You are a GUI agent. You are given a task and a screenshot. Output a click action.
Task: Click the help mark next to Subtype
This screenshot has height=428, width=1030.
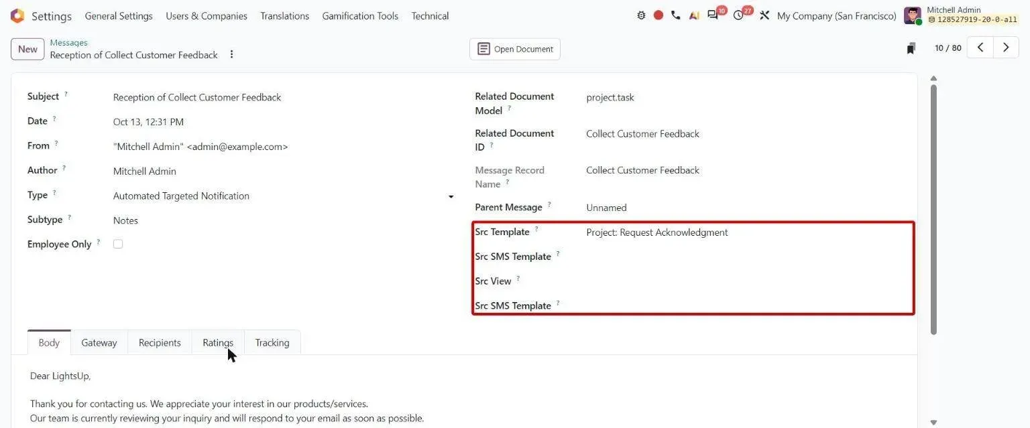pos(69,218)
